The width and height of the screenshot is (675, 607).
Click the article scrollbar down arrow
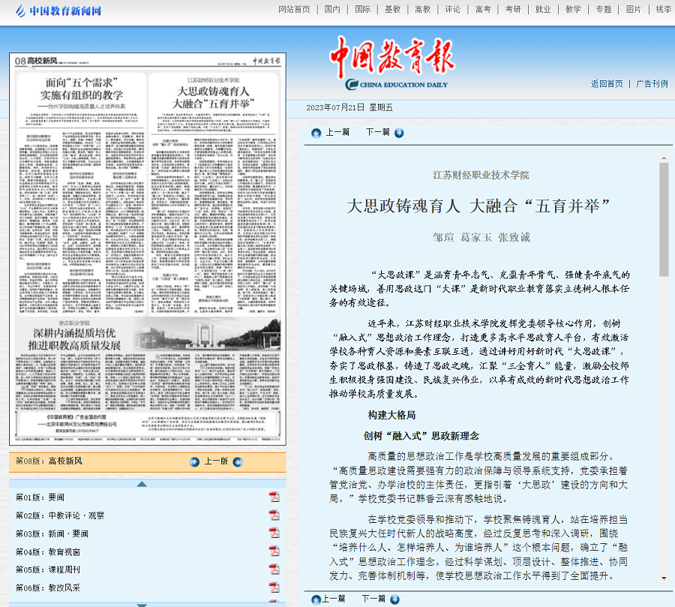[664, 578]
